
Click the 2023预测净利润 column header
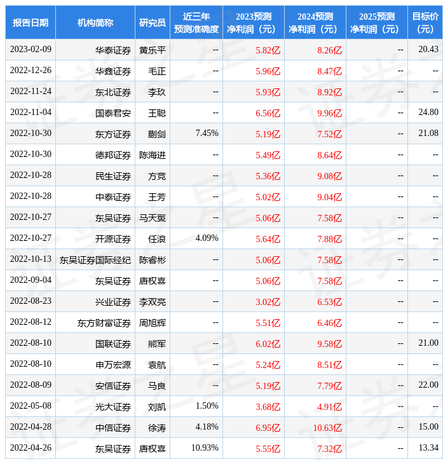254,23
